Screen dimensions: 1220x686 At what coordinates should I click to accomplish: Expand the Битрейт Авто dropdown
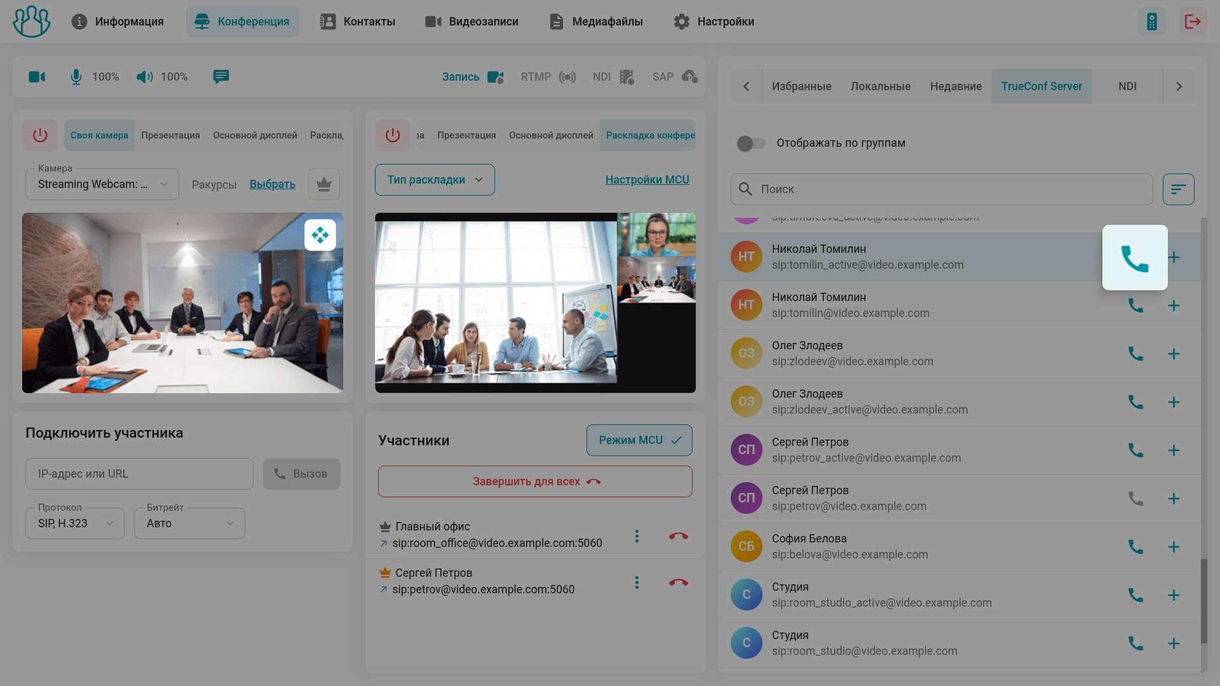189,523
